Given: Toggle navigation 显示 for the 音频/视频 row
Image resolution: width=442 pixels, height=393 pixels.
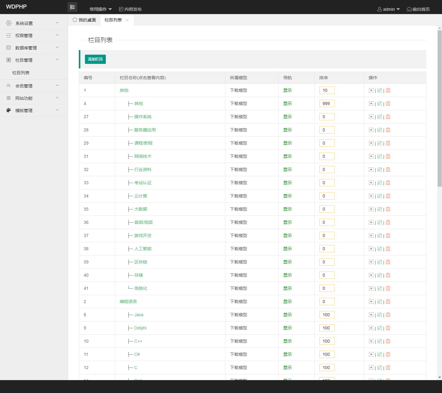Looking at the screenshot, I should point(287,222).
